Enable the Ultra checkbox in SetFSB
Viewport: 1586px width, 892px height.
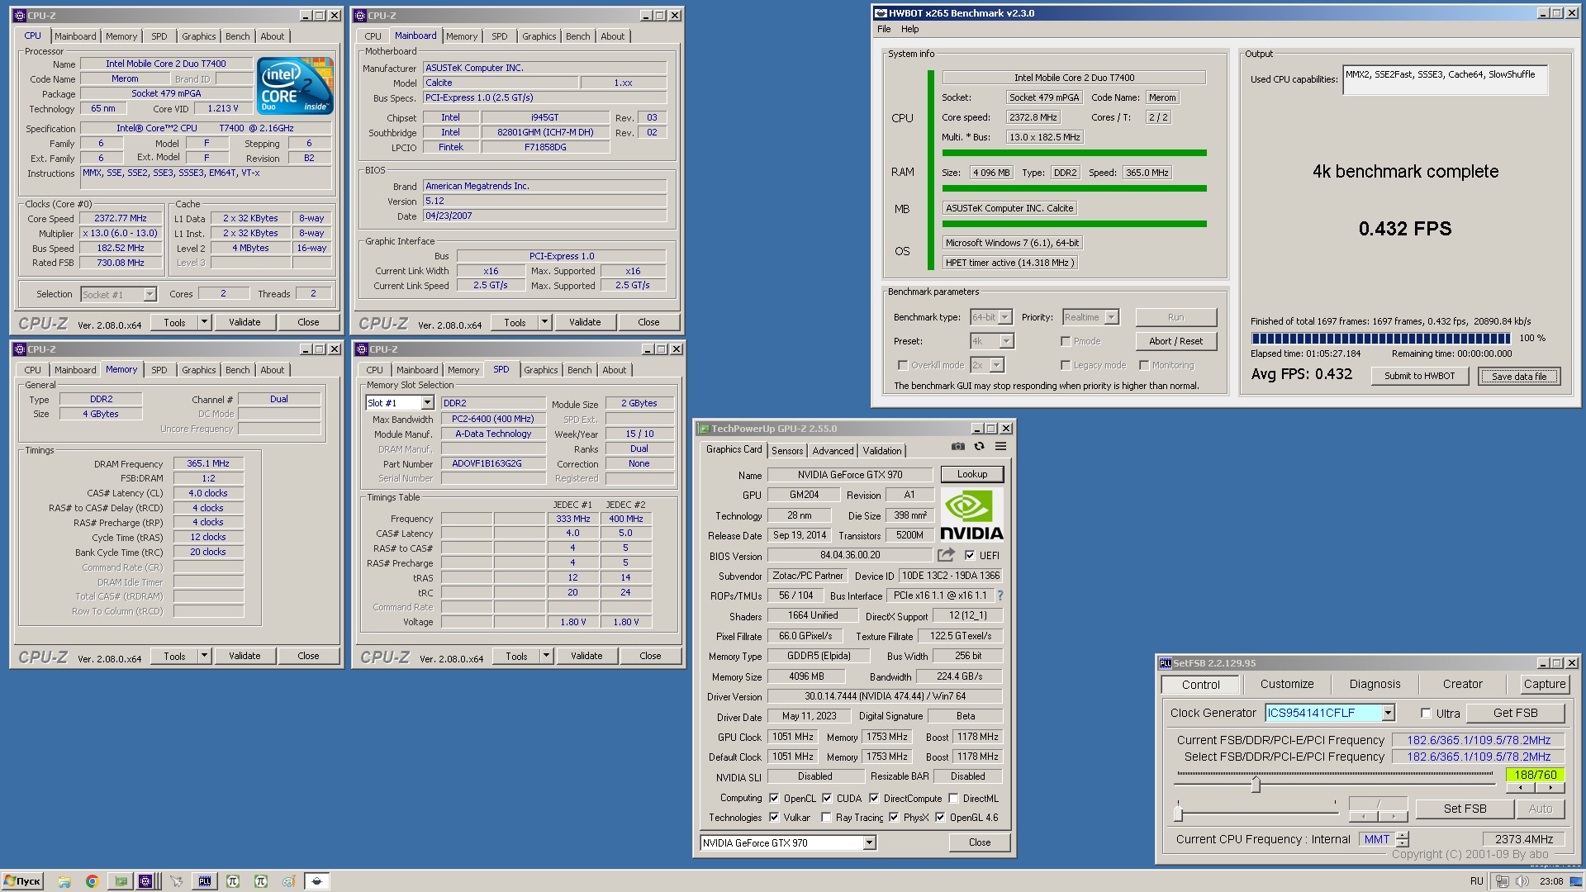tap(1426, 713)
